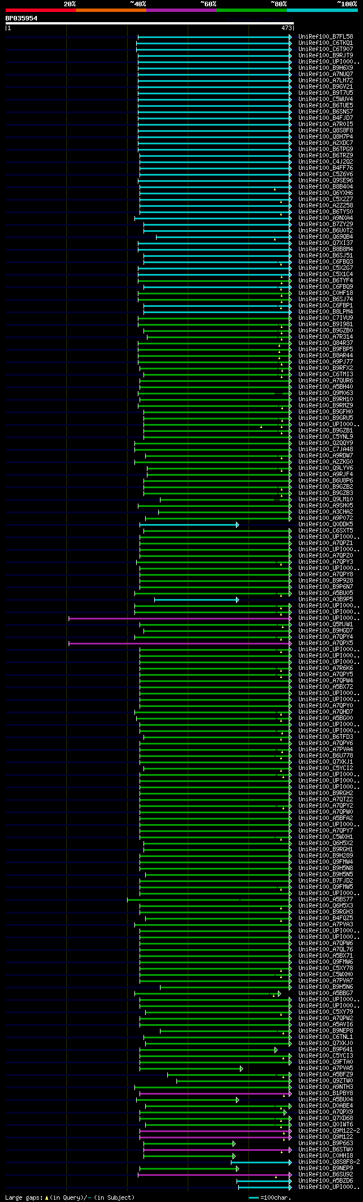Click hit label UniRef100_C6TNL1
The image size is (363, 1202).
[x=326, y=1037]
